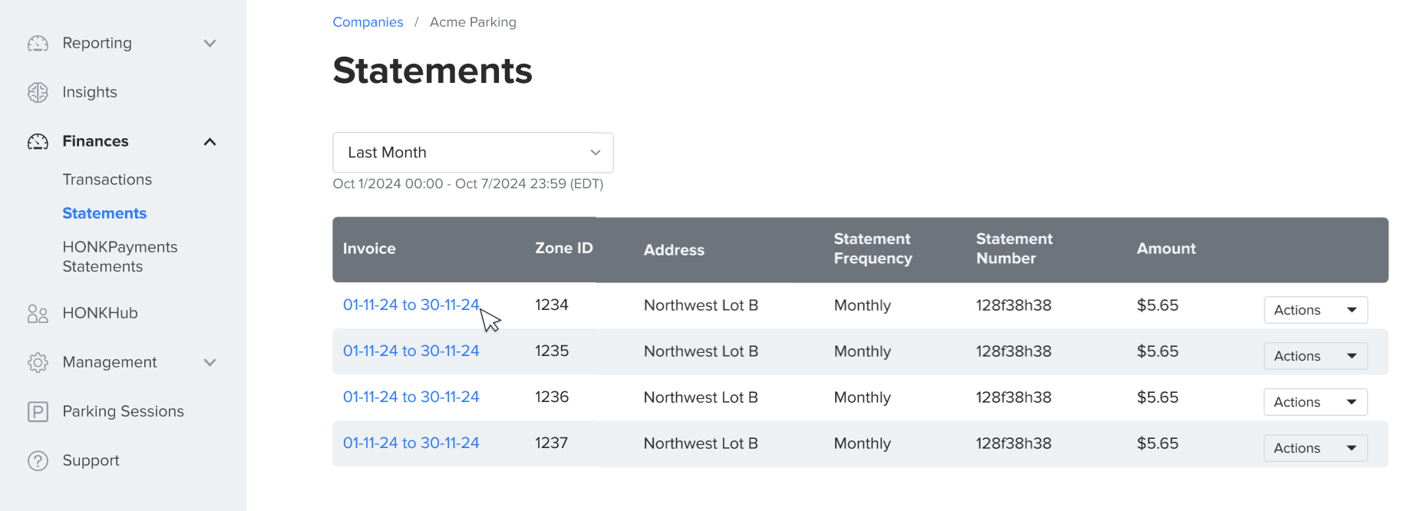Open Parking Sessions via the P icon

(x=38, y=411)
